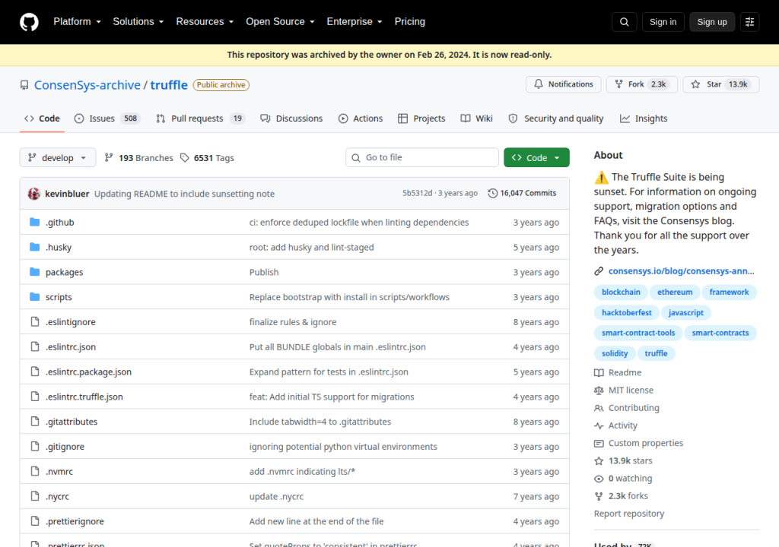Open the Security and quality tab
The height and width of the screenshot is (547, 779).
[556, 119]
